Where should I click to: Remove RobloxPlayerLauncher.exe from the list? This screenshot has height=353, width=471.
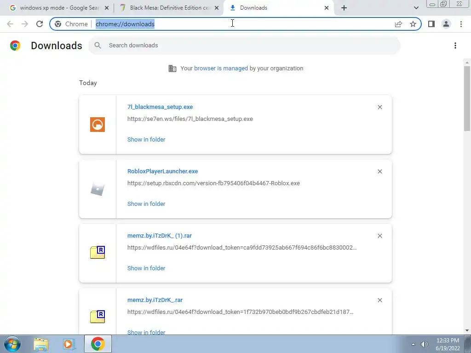coord(379,171)
